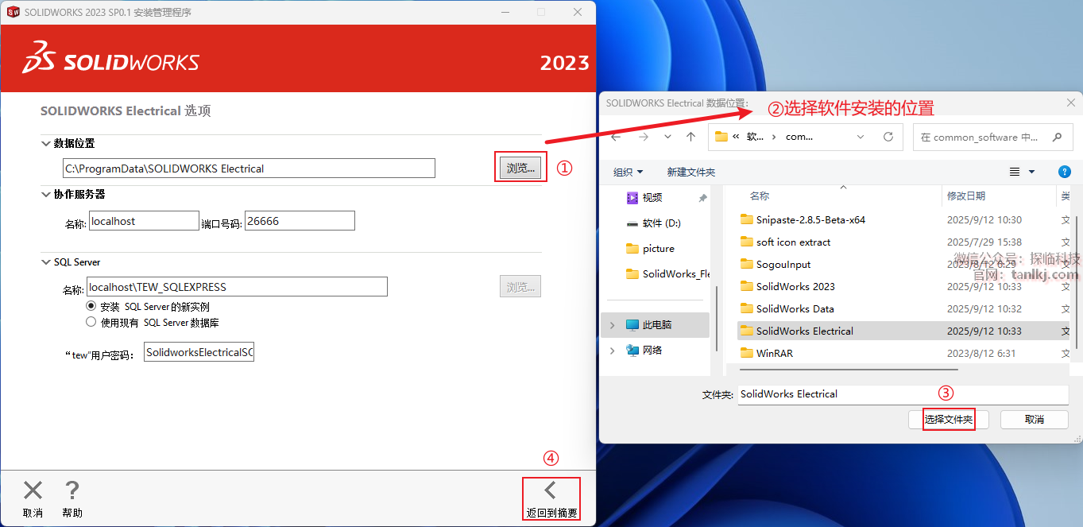Go back in the folder dialog

[x=616, y=137]
